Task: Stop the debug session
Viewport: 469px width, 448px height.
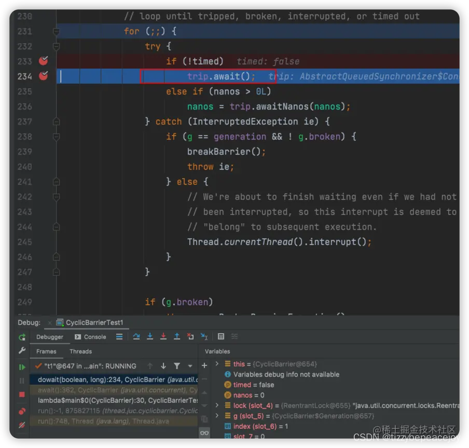Action: tap(22, 395)
